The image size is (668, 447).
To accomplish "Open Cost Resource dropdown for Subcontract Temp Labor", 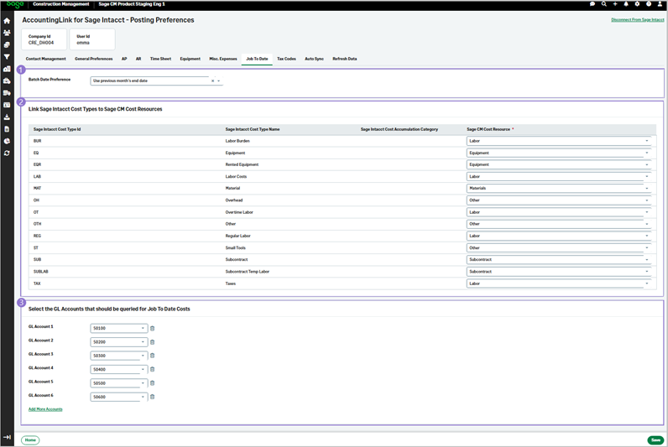I will click(x=558, y=272).
